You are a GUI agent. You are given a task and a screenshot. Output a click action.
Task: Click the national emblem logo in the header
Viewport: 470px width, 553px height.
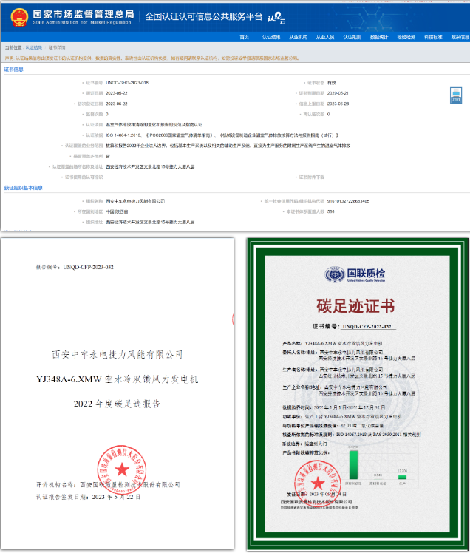[x=19, y=17]
